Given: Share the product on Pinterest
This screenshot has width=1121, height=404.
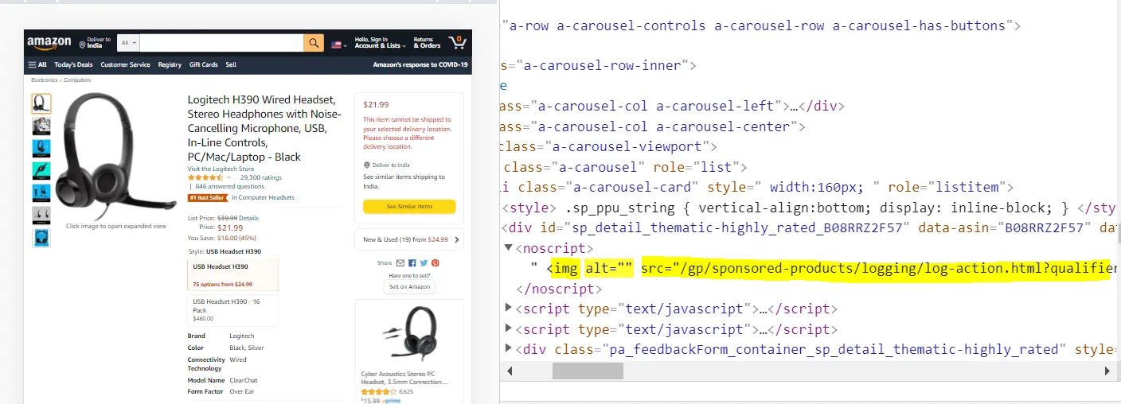Looking at the screenshot, I should pyautogui.click(x=436, y=262).
